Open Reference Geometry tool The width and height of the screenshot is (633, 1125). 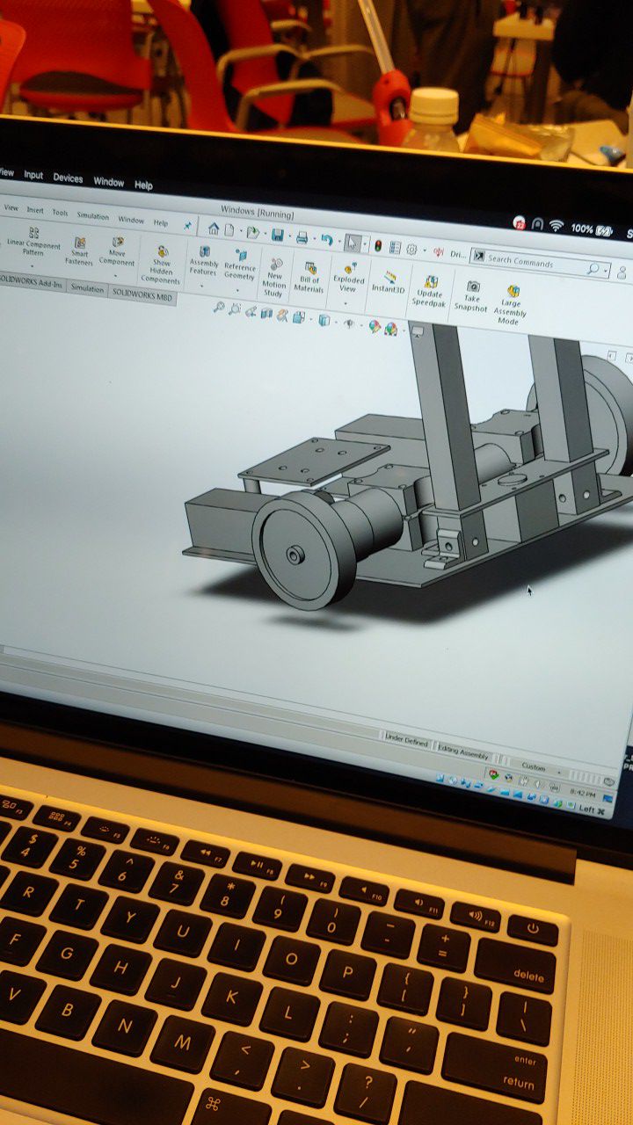pos(239,265)
